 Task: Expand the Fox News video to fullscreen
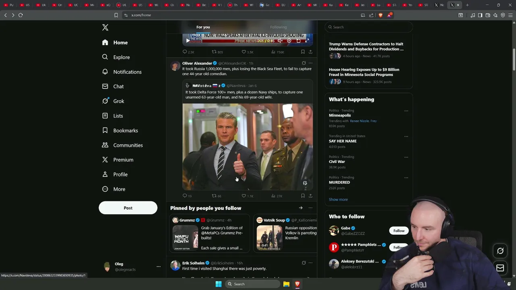coord(307,41)
